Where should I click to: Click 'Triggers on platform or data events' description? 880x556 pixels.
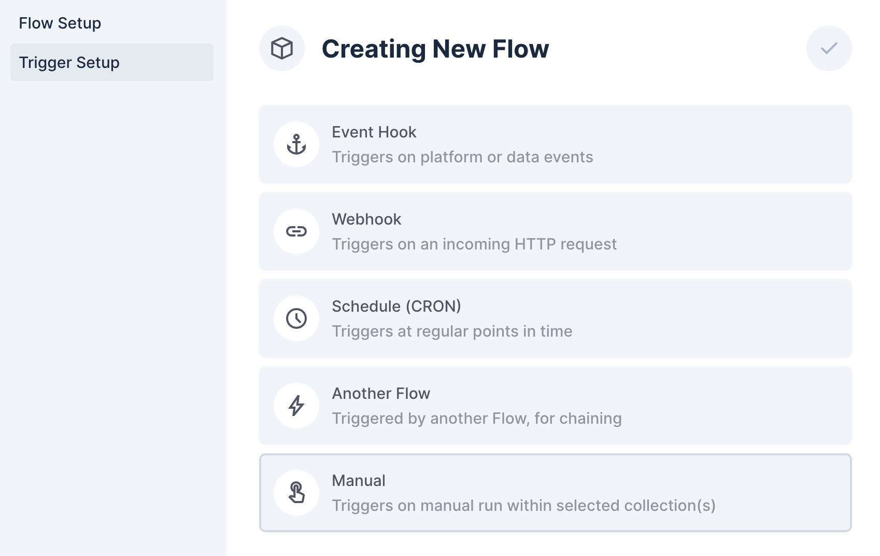[x=462, y=157]
